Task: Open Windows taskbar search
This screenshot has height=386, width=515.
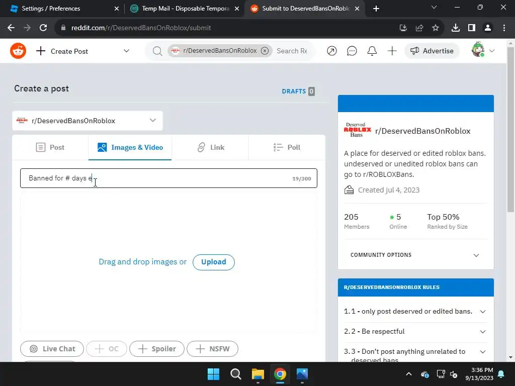Action: (236, 374)
